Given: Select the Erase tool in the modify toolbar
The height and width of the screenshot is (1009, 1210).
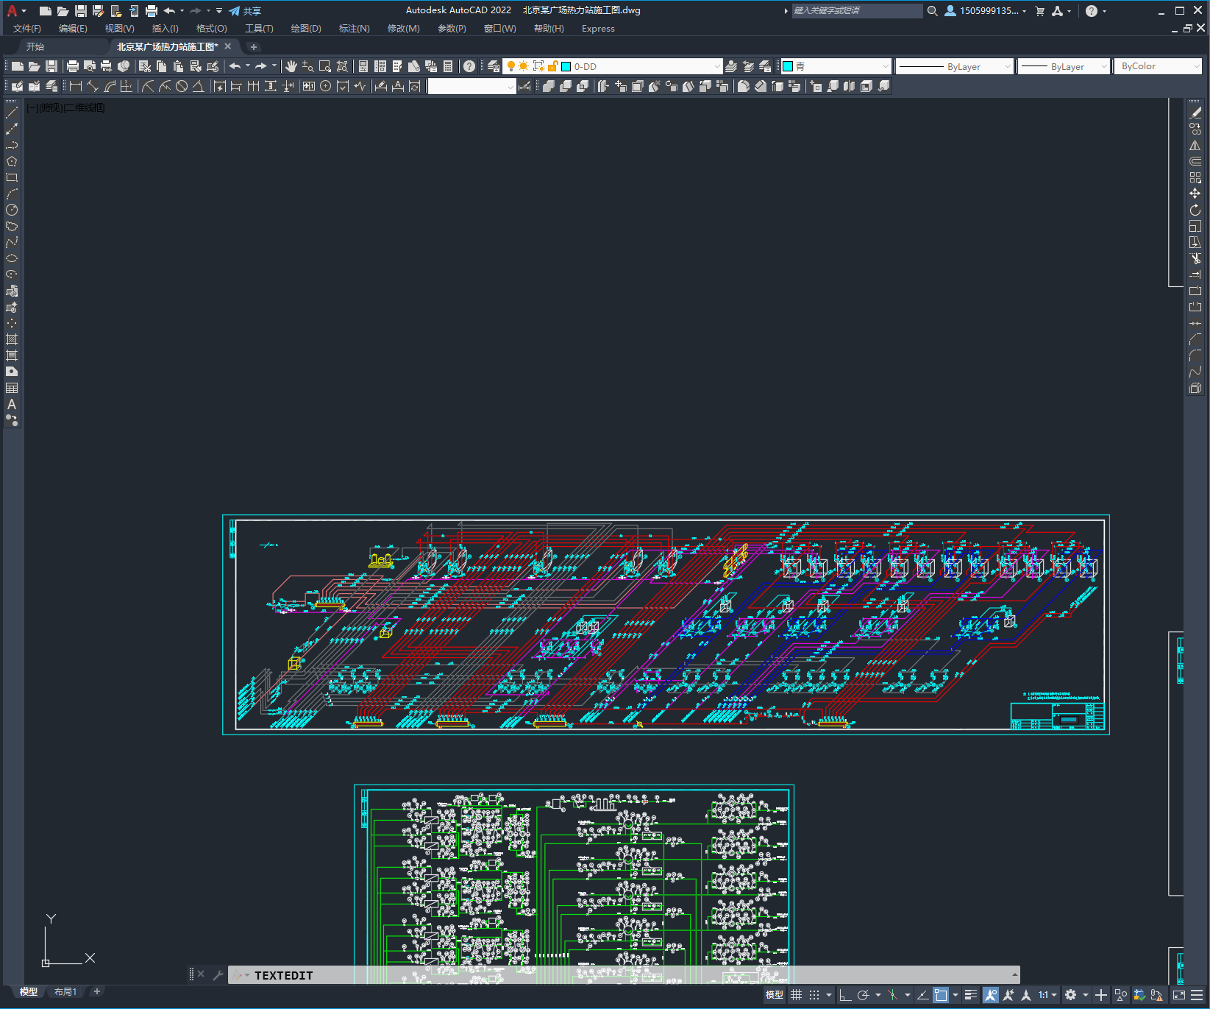Looking at the screenshot, I should click(1195, 113).
